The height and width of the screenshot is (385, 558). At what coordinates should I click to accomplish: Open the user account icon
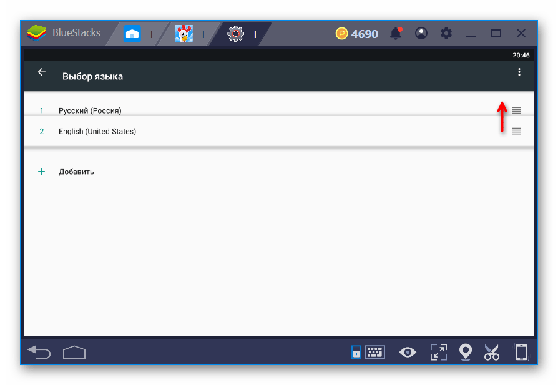(421, 34)
